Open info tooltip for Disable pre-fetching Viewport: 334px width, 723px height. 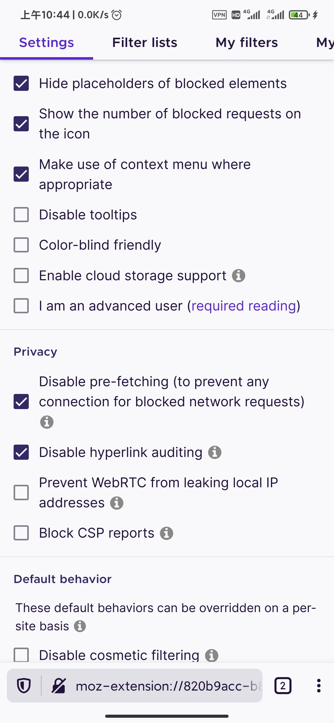pos(46,422)
